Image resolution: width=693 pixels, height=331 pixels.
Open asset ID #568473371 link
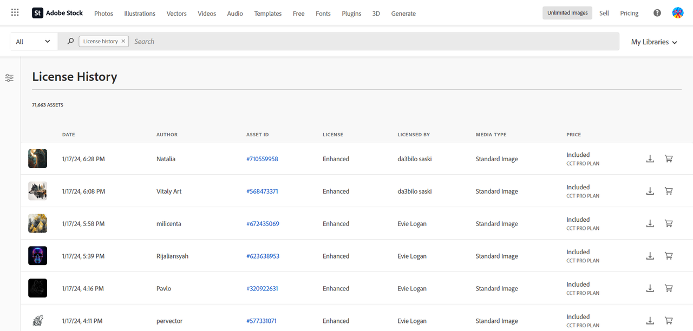coord(262,191)
